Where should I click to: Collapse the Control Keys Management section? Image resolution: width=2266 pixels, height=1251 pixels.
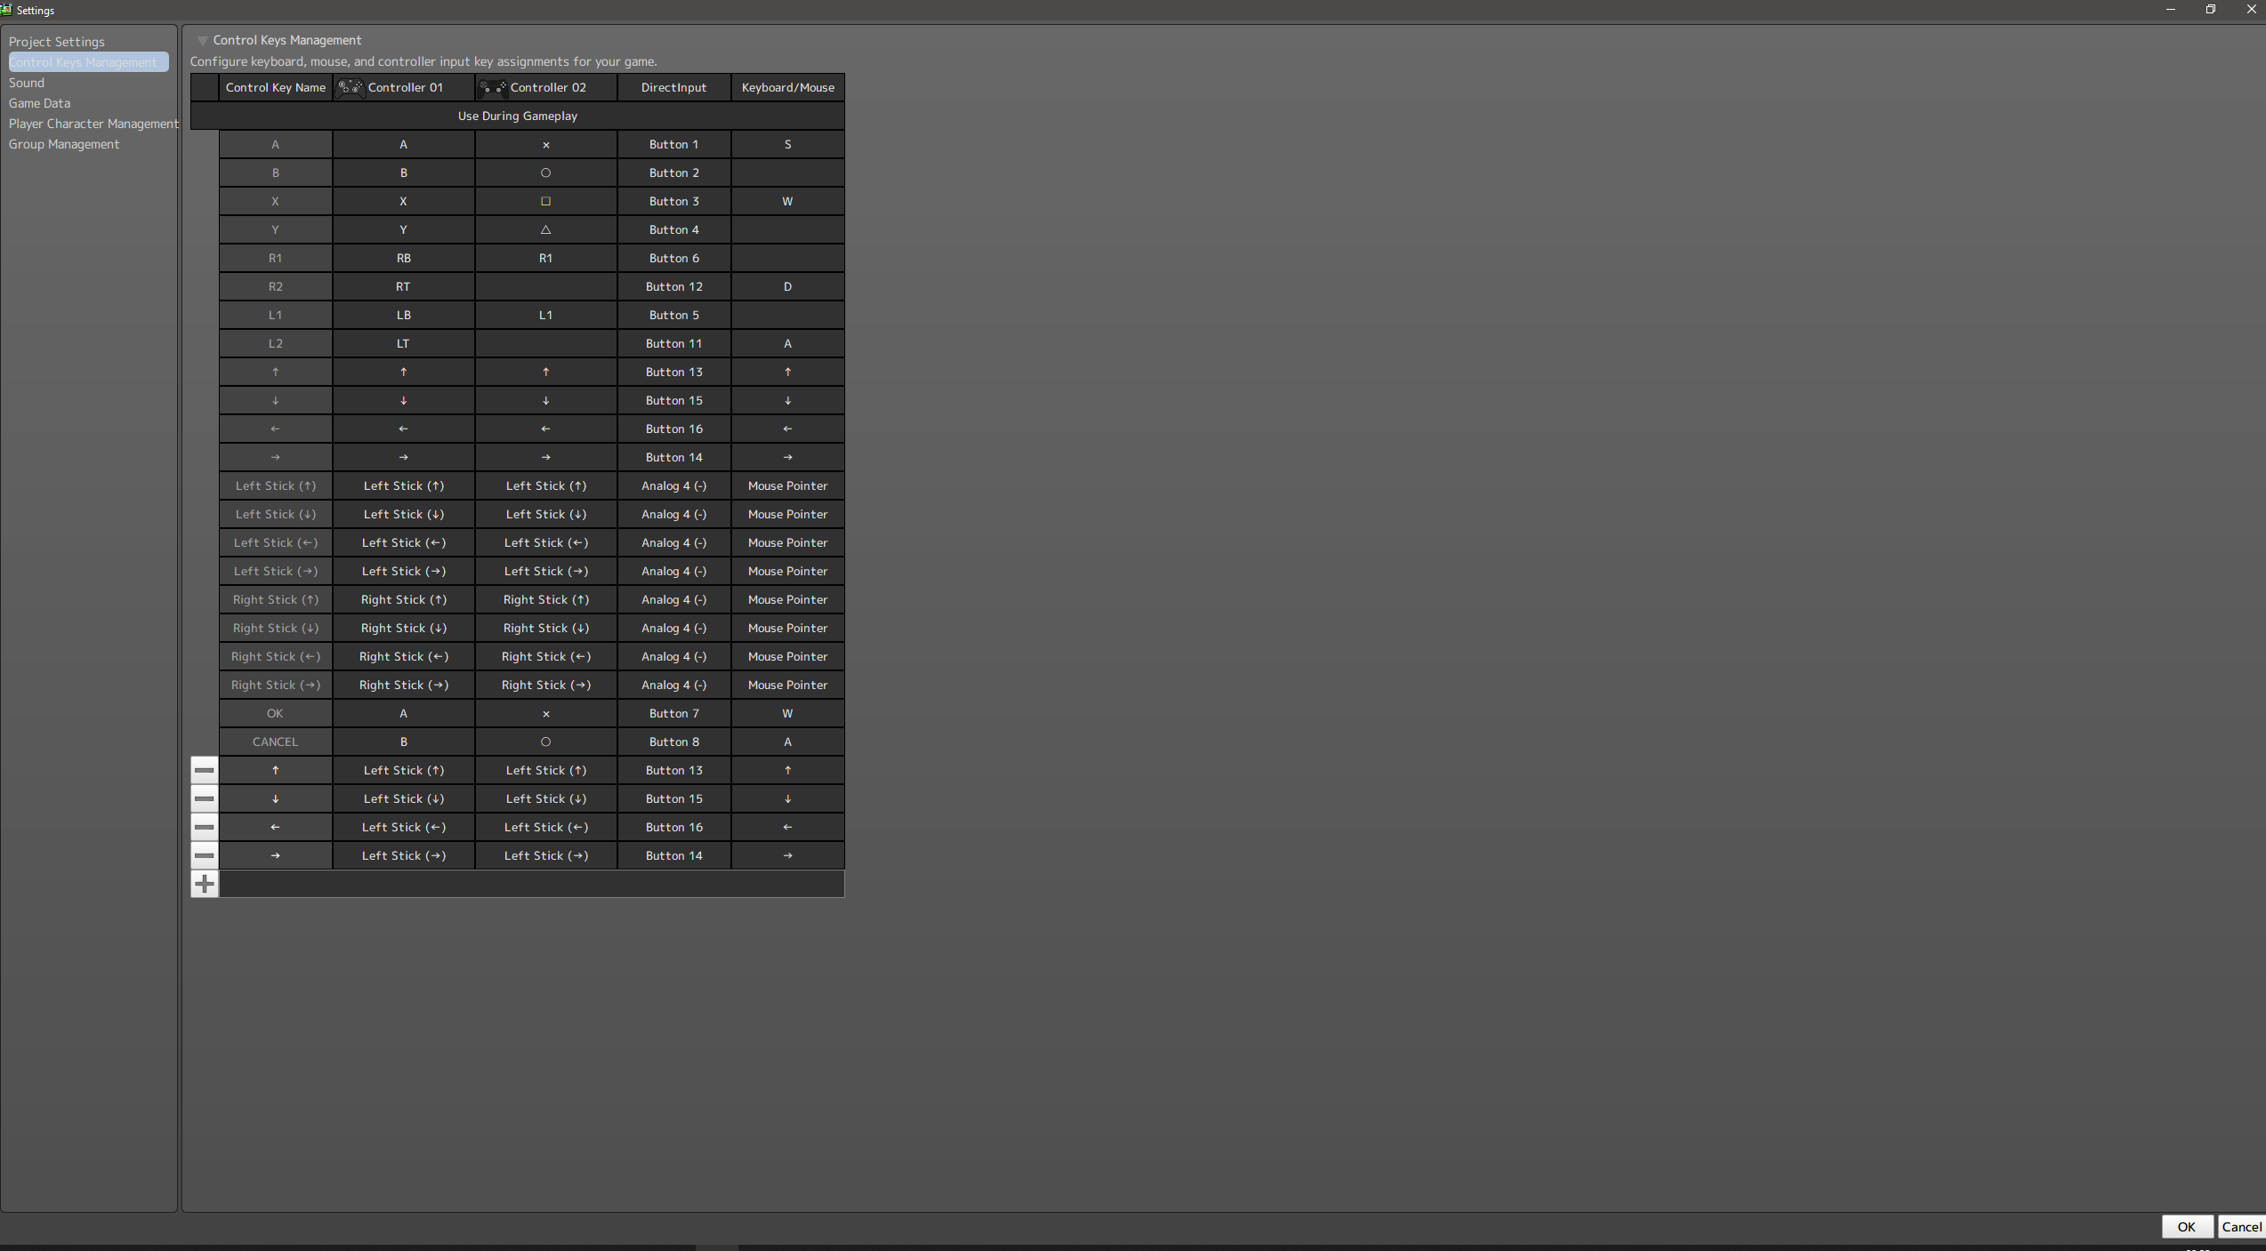click(203, 41)
